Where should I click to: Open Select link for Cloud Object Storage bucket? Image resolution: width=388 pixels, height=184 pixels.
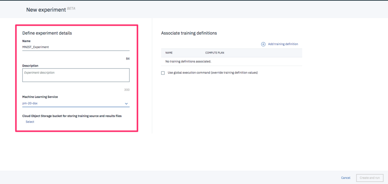[x=30, y=122]
